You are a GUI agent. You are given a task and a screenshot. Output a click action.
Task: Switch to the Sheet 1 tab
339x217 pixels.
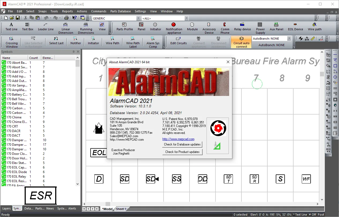(x=121, y=209)
